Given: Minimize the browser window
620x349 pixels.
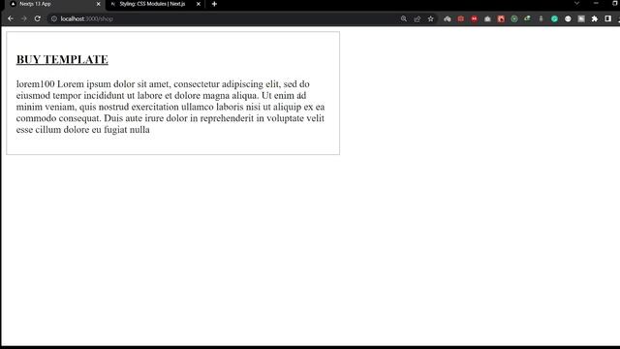Looking at the screenshot, I should (596, 3).
